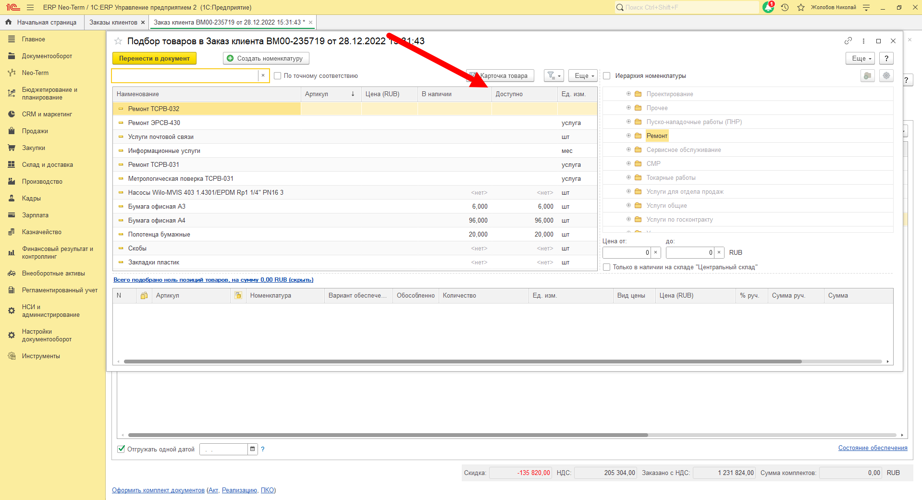Image resolution: width=922 pixels, height=500 pixels.
Task: Open Казначейство section in sidebar
Action: (41, 232)
